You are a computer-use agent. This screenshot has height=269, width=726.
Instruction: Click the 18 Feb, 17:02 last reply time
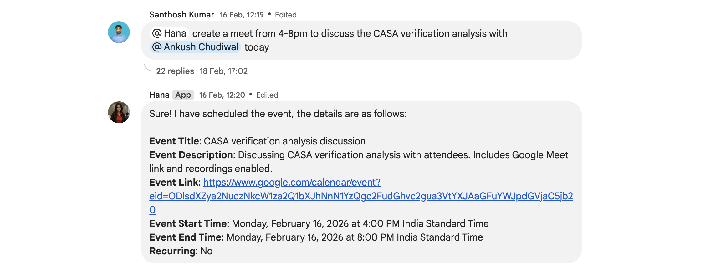(x=223, y=71)
